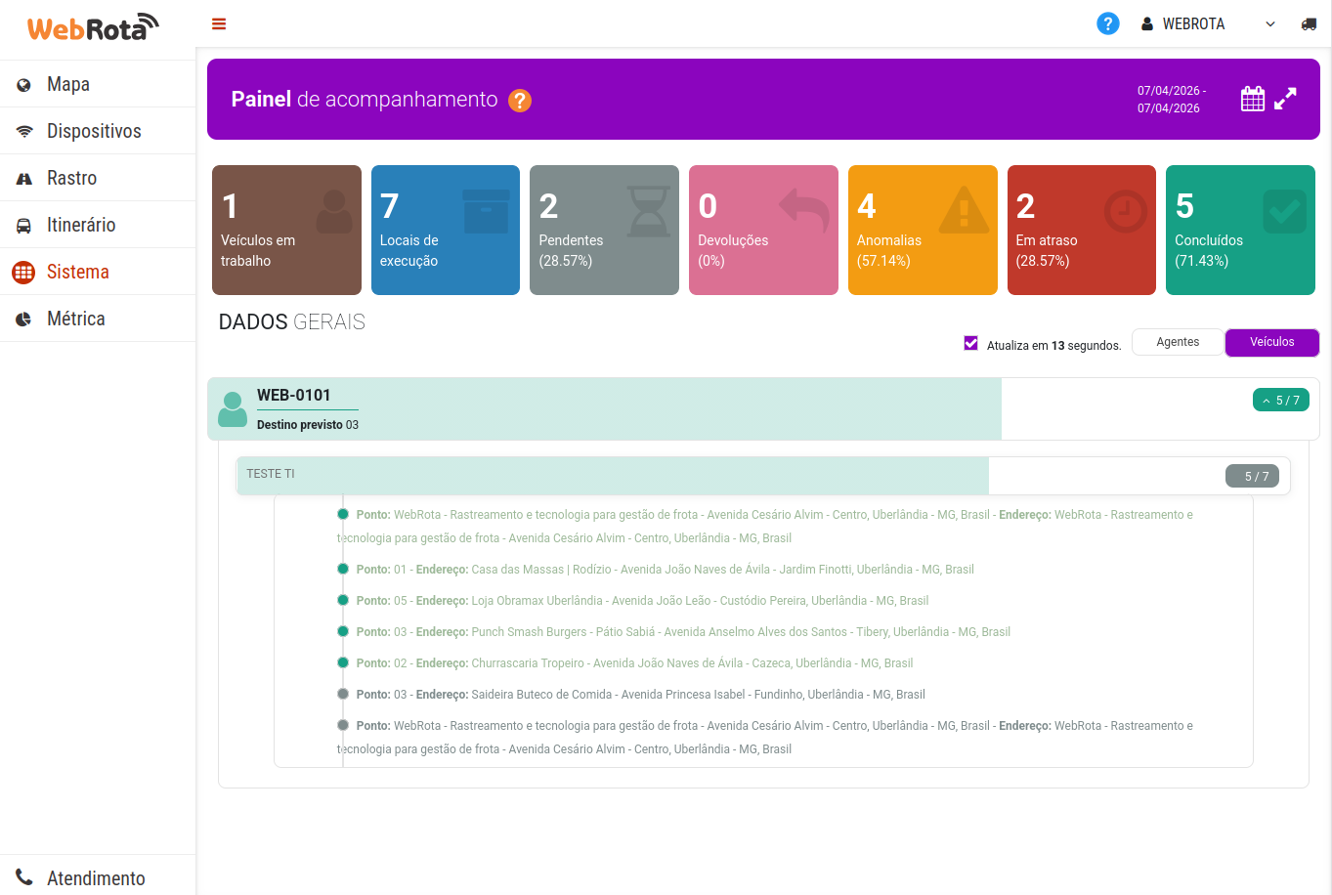Click the WEB-0101 agent avatar icon
Screen dimensions: 1332x895
tap(233, 409)
